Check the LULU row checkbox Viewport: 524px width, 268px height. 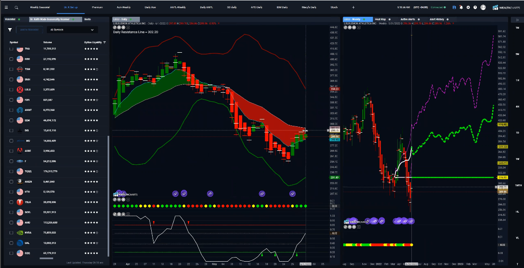(11, 89)
